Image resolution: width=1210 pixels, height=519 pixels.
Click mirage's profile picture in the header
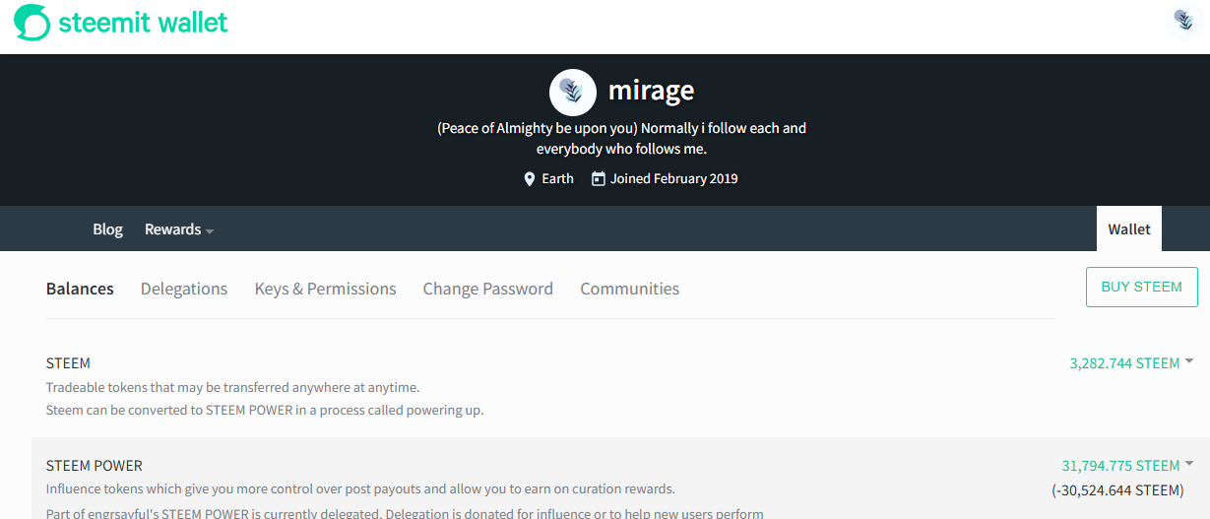click(572, 93)
